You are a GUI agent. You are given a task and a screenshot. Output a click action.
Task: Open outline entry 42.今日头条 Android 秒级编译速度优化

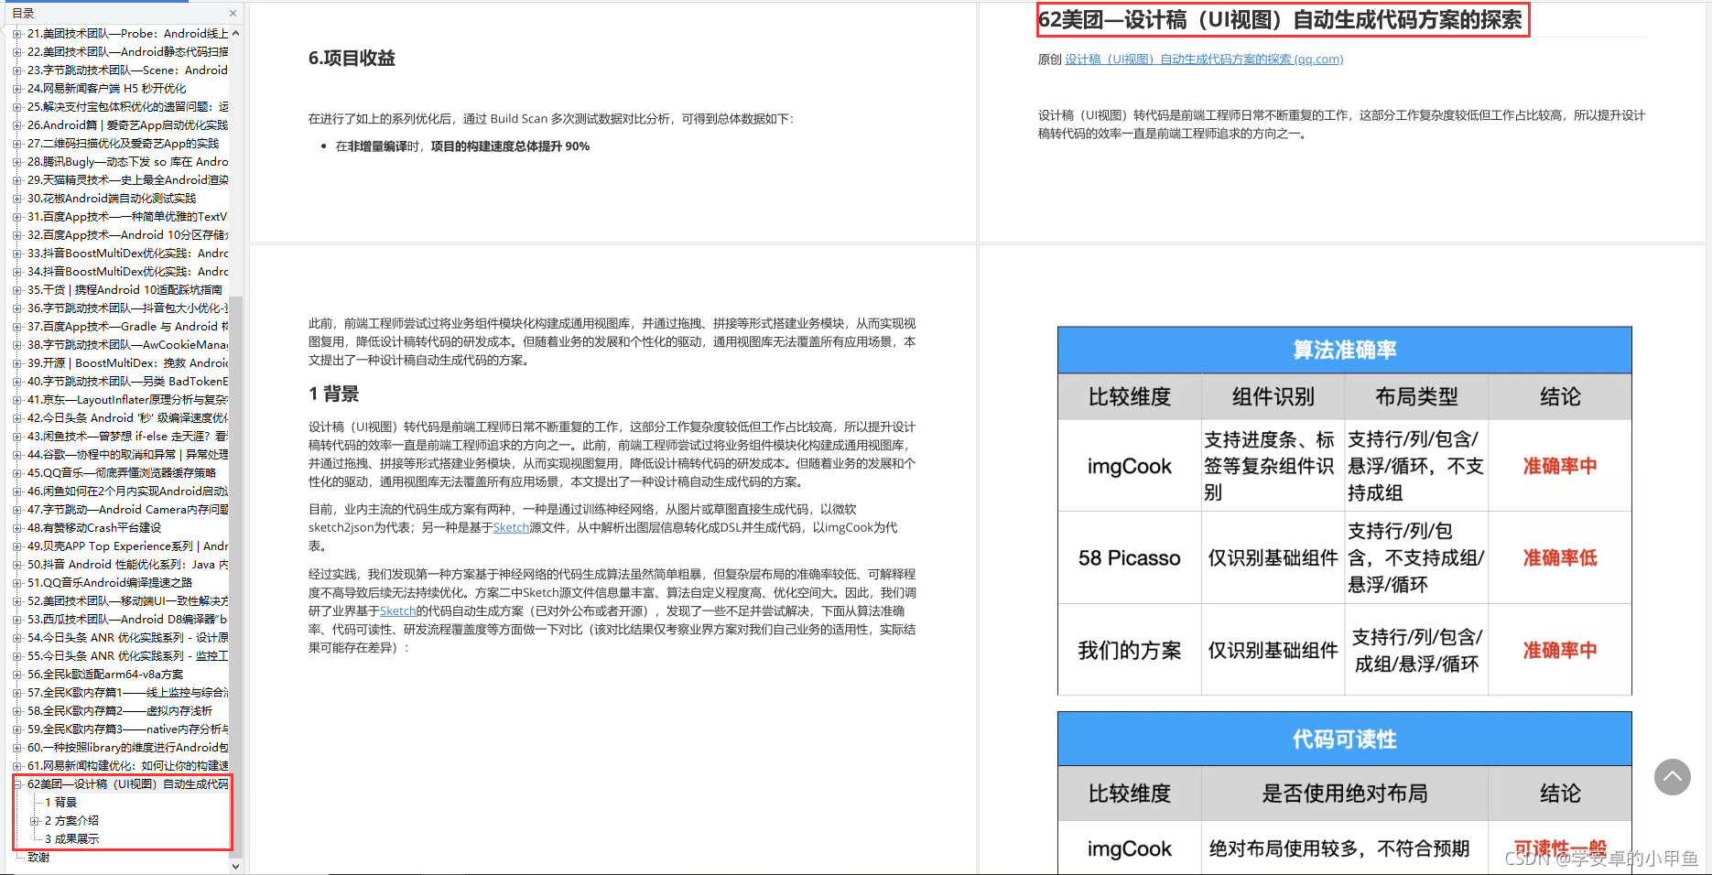tap(127, 418)
